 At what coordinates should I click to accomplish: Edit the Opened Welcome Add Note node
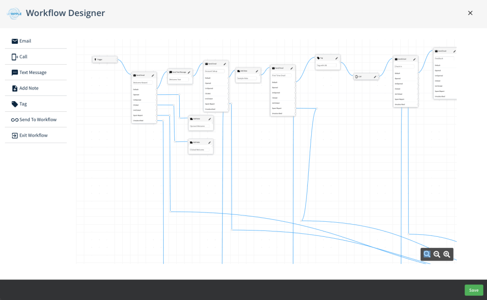coord(209,119)
